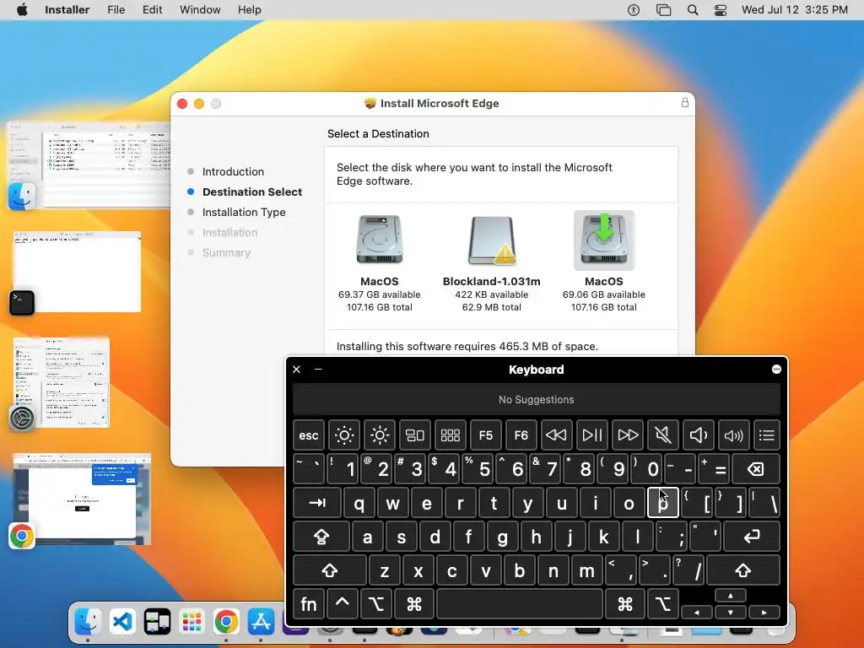Tap the left command key
The image size is (864, 648).
tap(414, 604)
